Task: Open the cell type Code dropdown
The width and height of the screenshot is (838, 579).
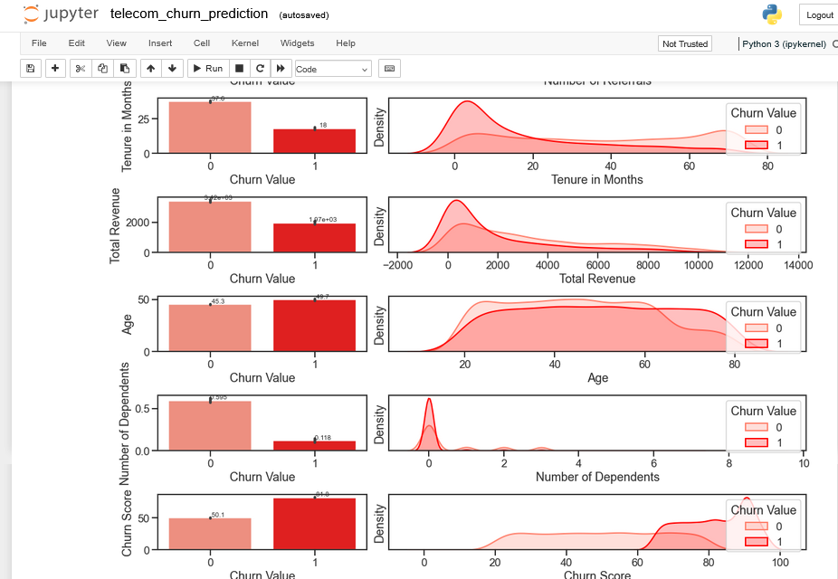Action: 333,69
